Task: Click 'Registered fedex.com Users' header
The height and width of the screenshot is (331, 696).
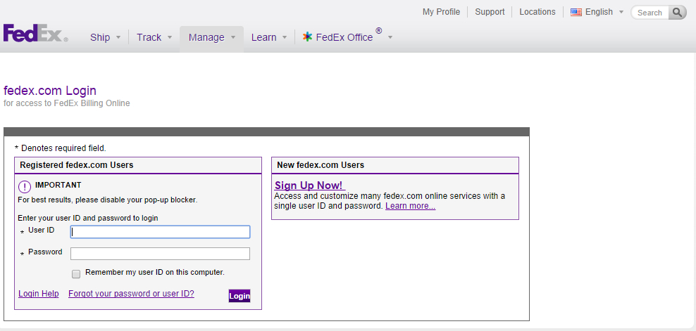Action: point(76,165)
